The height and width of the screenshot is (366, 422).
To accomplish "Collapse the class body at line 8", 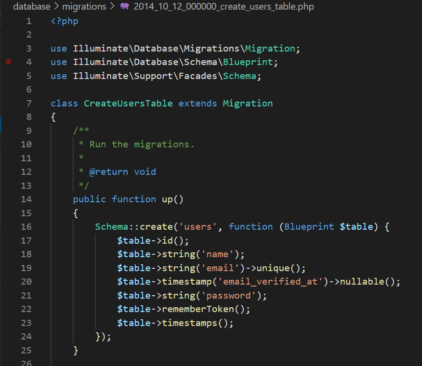I will 43,117.
